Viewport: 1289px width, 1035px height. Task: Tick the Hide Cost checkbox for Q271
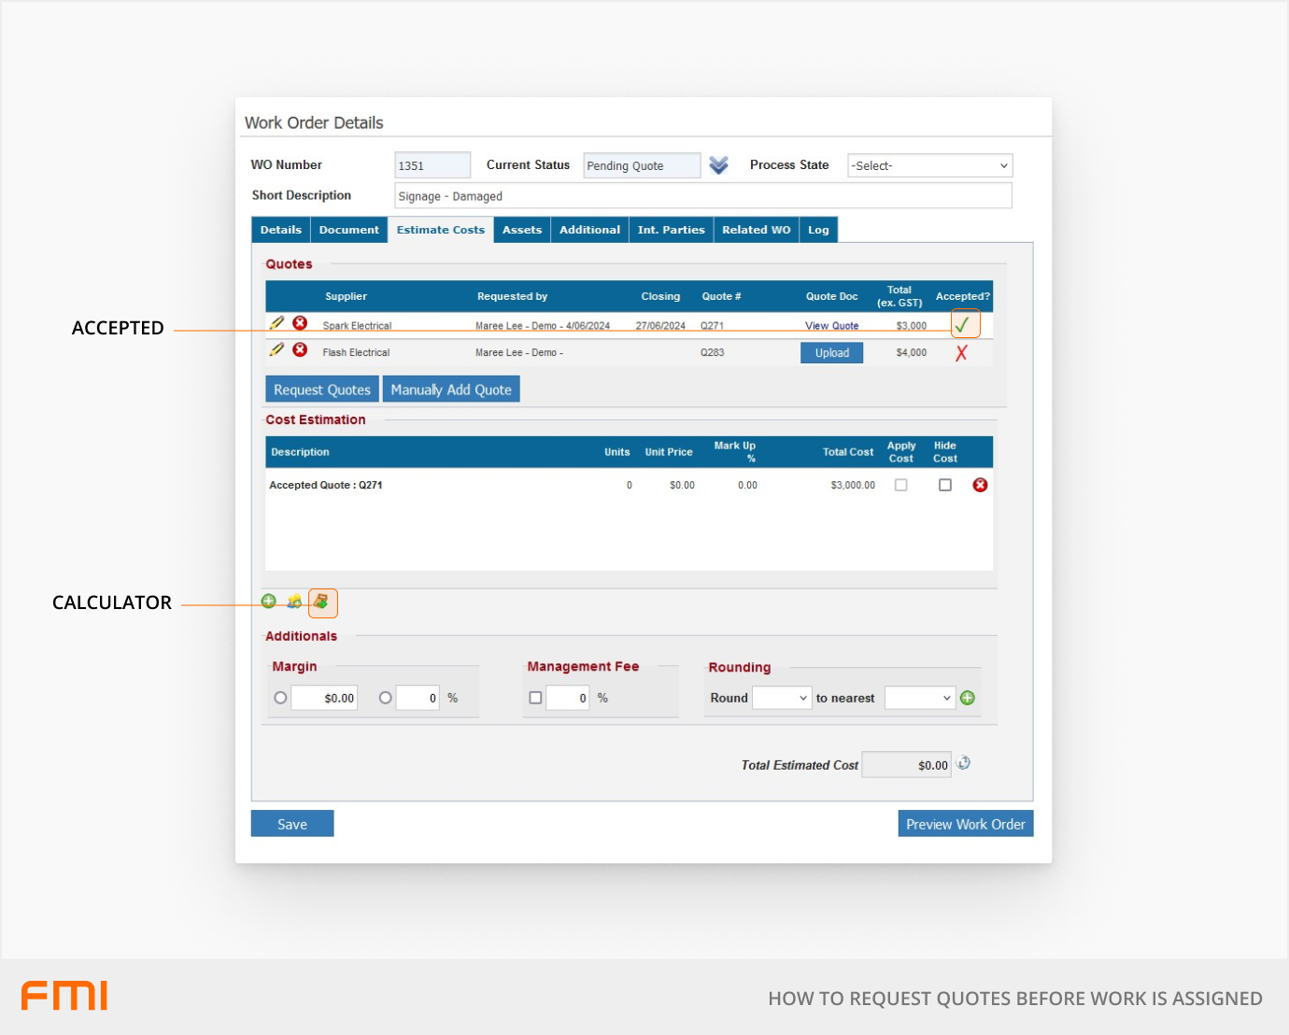[x=945, y=485]
